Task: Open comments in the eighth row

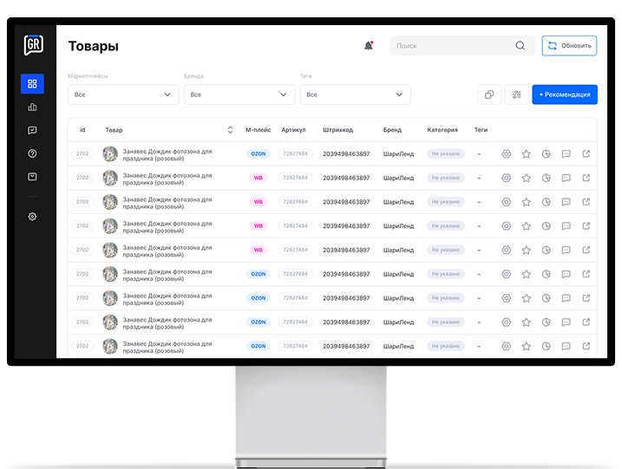Action: tap(566, 322)
